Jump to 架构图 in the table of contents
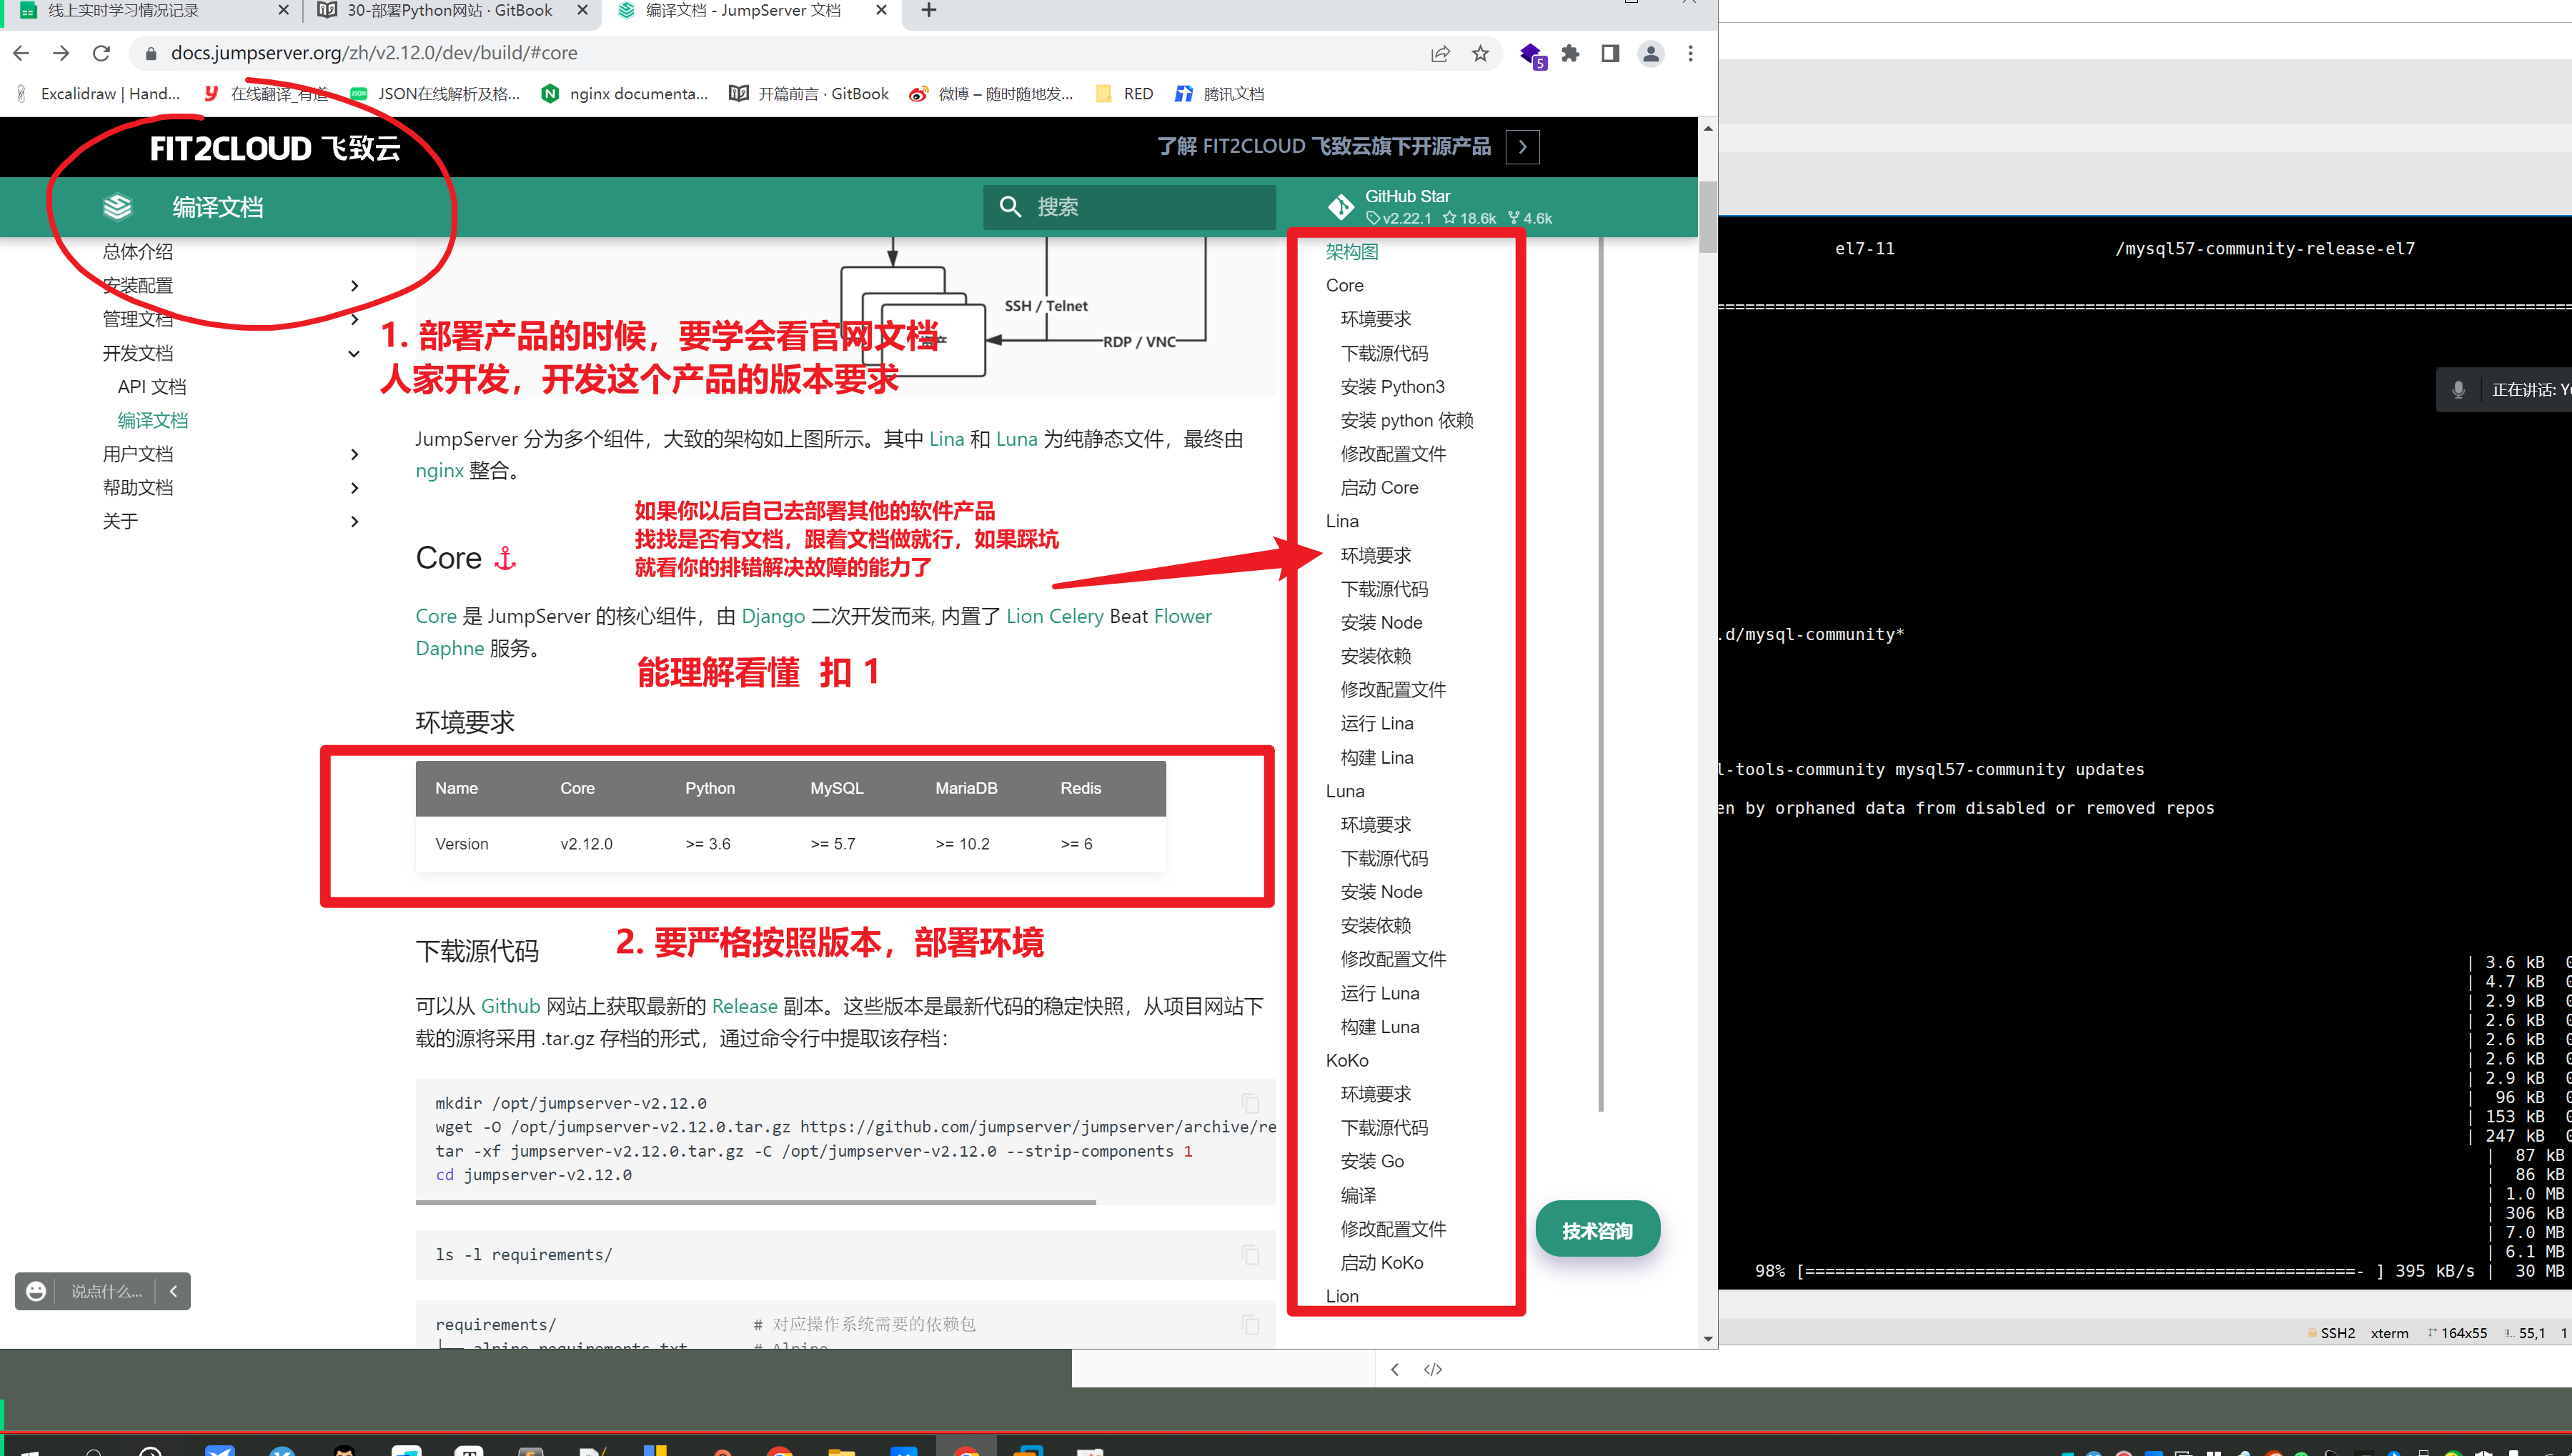Screen dimensions: 2572x1456 [1352, 252]
